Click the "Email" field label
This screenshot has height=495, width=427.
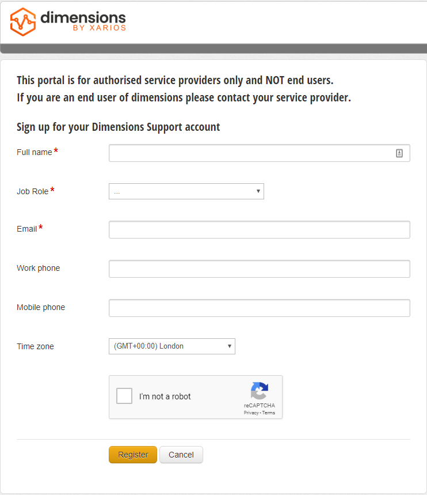click(x=27, y=229)
